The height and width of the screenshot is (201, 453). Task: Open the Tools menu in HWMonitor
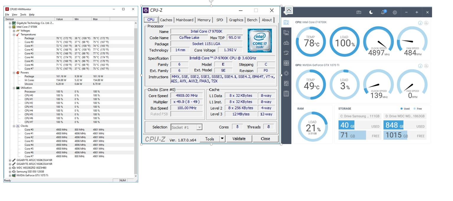click(x=23, y=14)
